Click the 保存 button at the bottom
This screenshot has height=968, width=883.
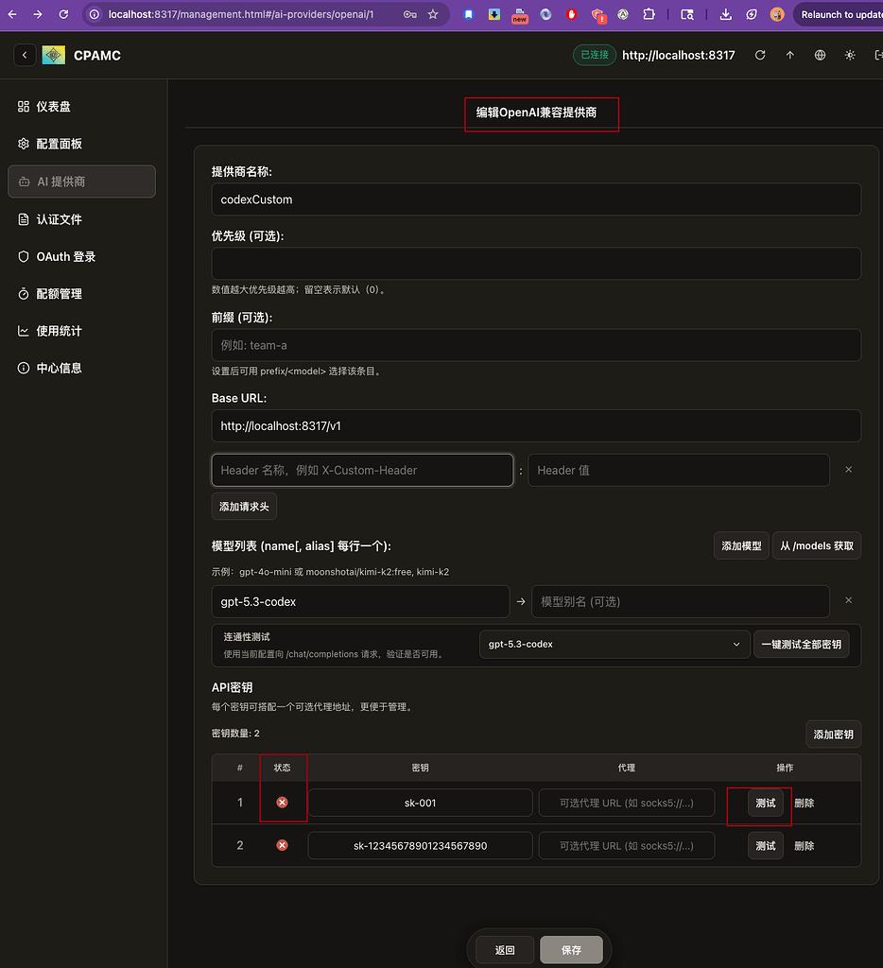pos(572,950)
